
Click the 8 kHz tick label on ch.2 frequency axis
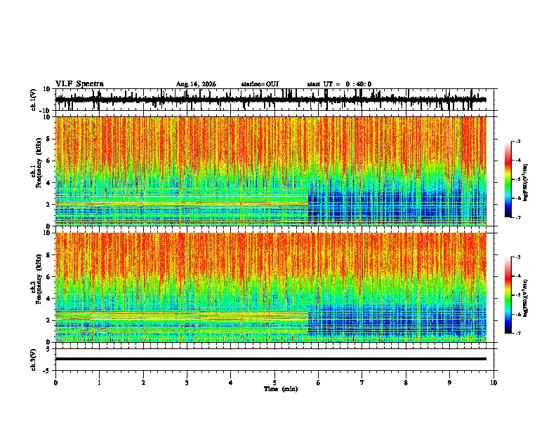[49, 255]
